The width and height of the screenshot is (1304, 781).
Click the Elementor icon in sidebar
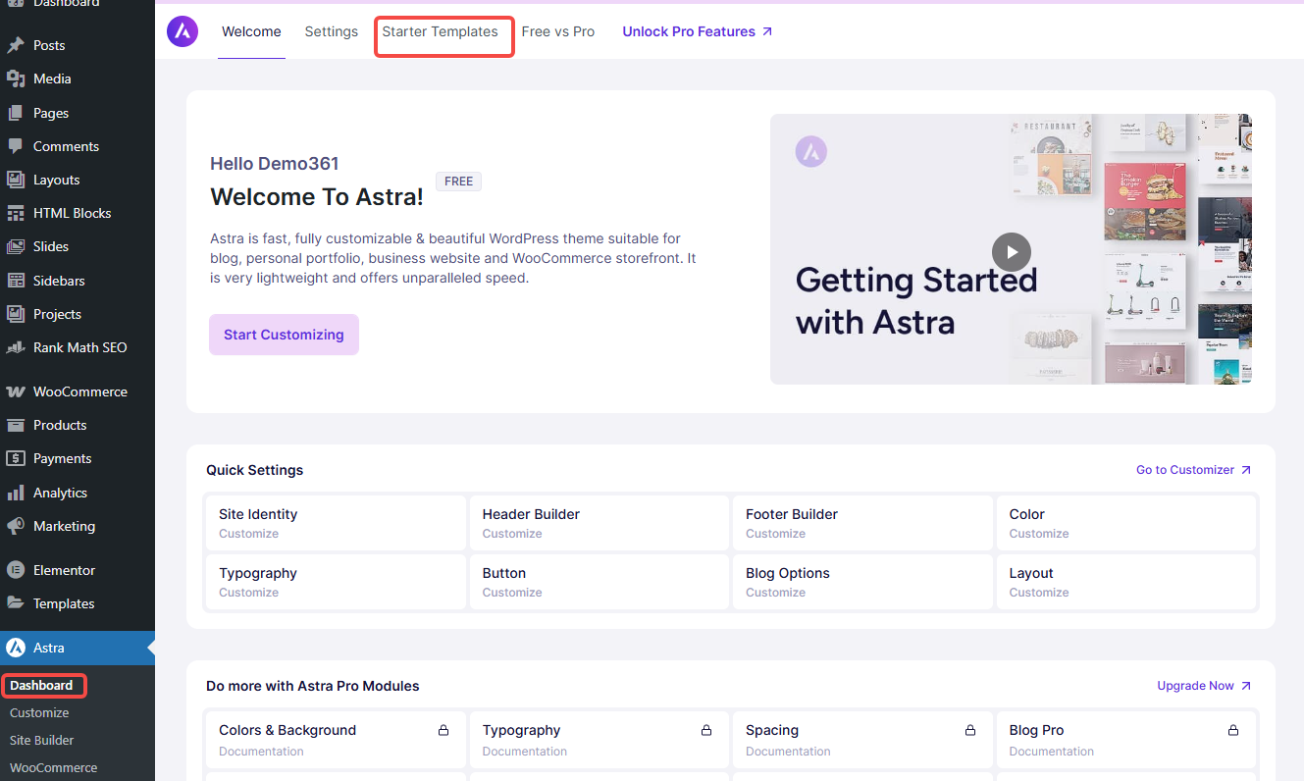(16, 570)
